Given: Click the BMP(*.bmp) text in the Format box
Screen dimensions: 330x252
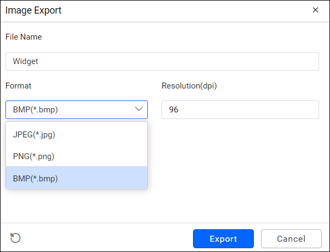Looking at the screenshot, I should [x=35, y=110].
